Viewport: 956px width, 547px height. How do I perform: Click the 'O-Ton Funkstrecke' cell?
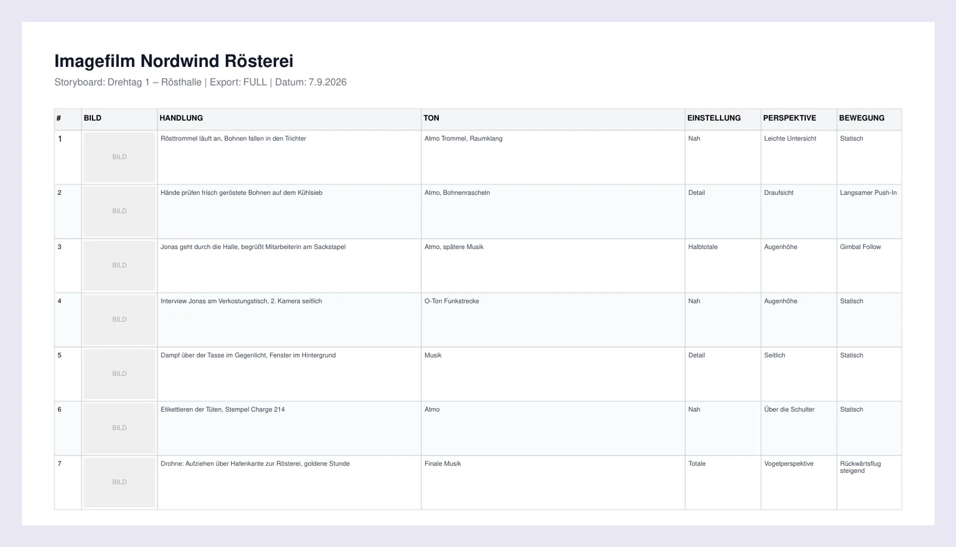553,320
